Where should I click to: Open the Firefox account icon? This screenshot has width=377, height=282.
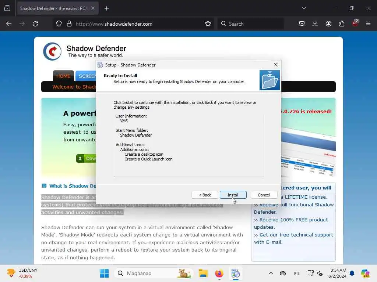[x=328, y=24]
